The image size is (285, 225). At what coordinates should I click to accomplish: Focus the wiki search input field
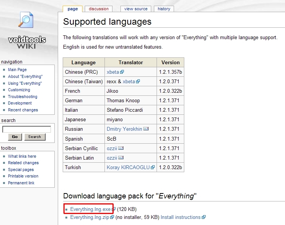click(27, 129)
